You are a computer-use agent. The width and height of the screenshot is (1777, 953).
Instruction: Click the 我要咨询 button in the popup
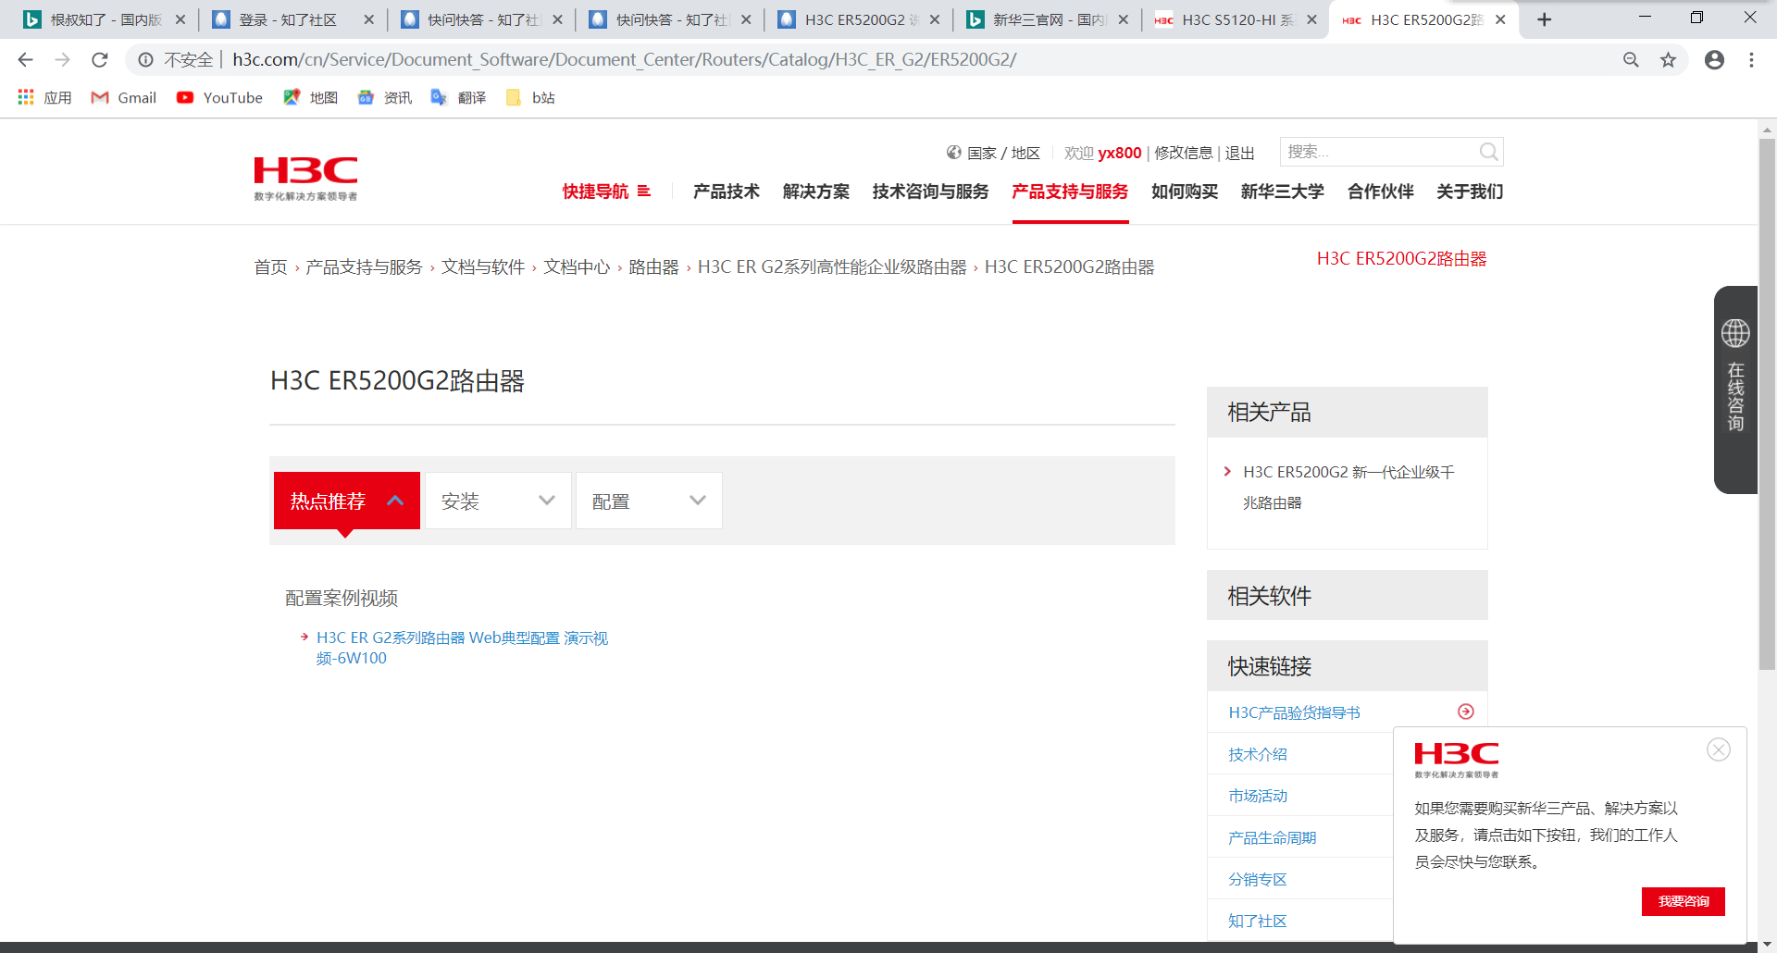tap(1684, 901)
